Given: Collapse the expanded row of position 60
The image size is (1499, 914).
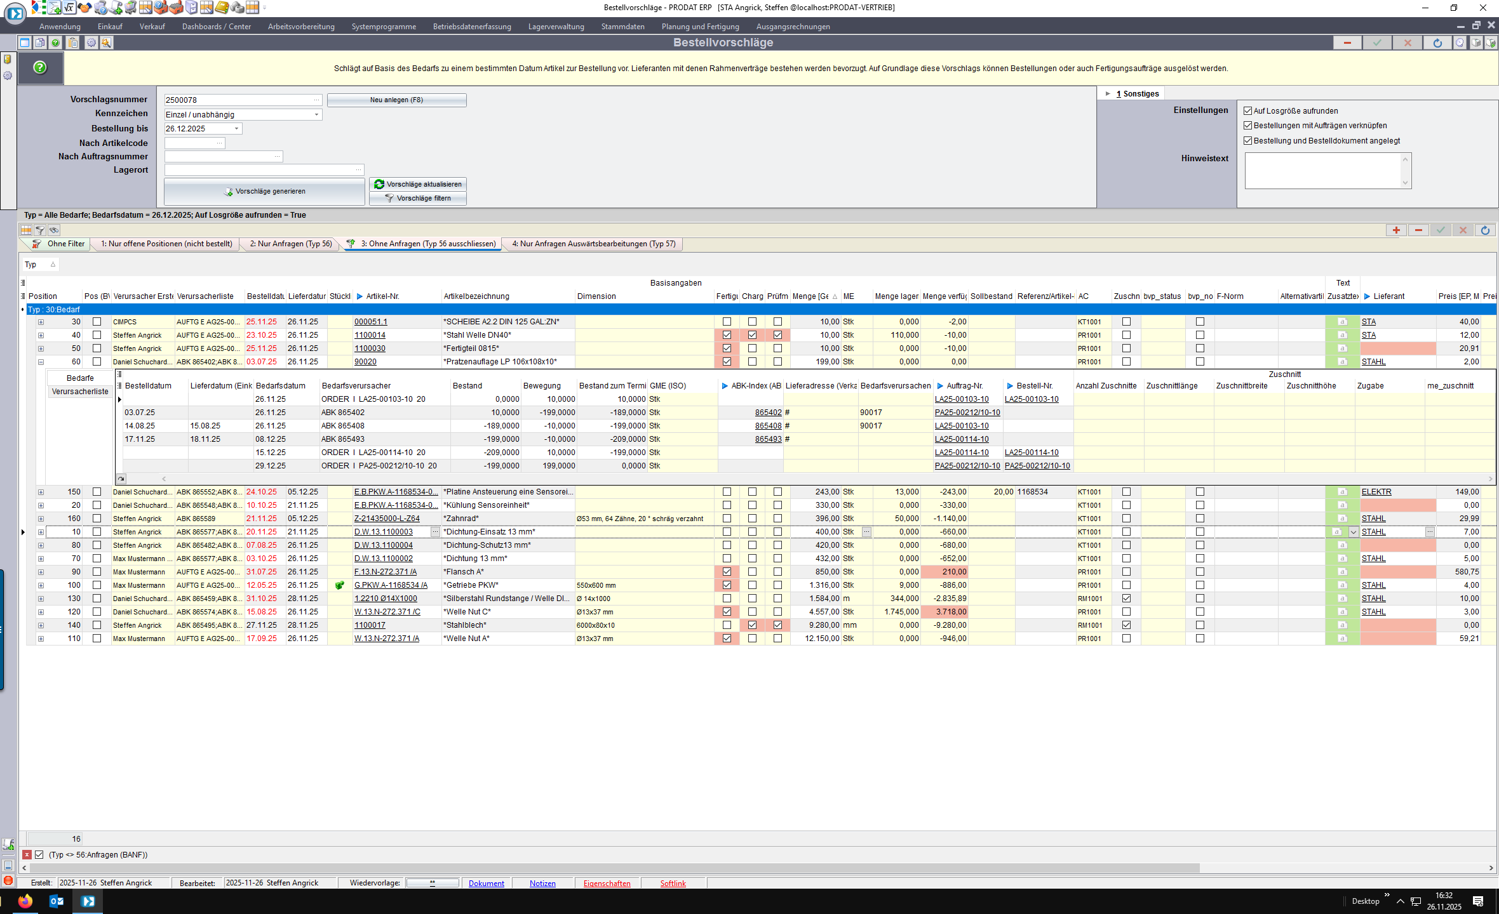Looking at the screenshot, I should tap(41, 362).
